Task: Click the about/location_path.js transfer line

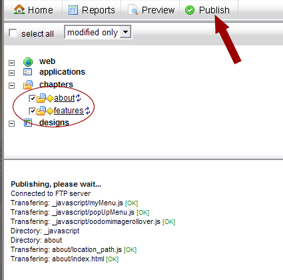Action: tap(73, 249)
